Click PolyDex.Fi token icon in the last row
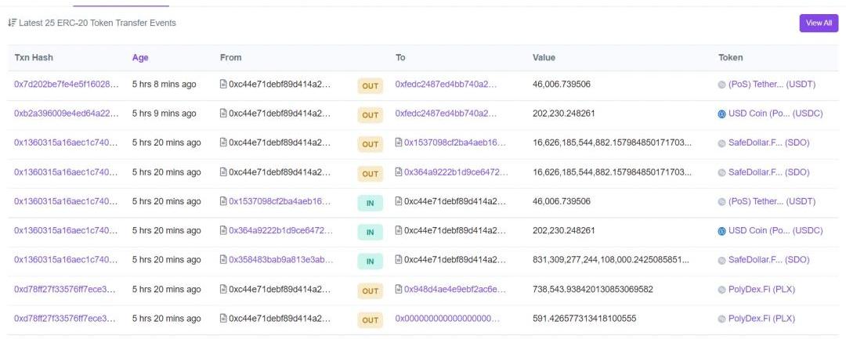Viewport: 846px width, 339px height. pos(721,319)
